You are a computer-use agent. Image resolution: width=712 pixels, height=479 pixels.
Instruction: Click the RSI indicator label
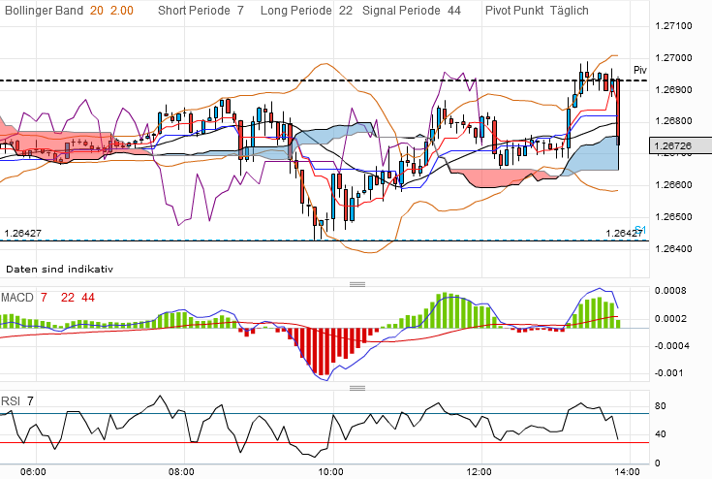pos(11,400)
